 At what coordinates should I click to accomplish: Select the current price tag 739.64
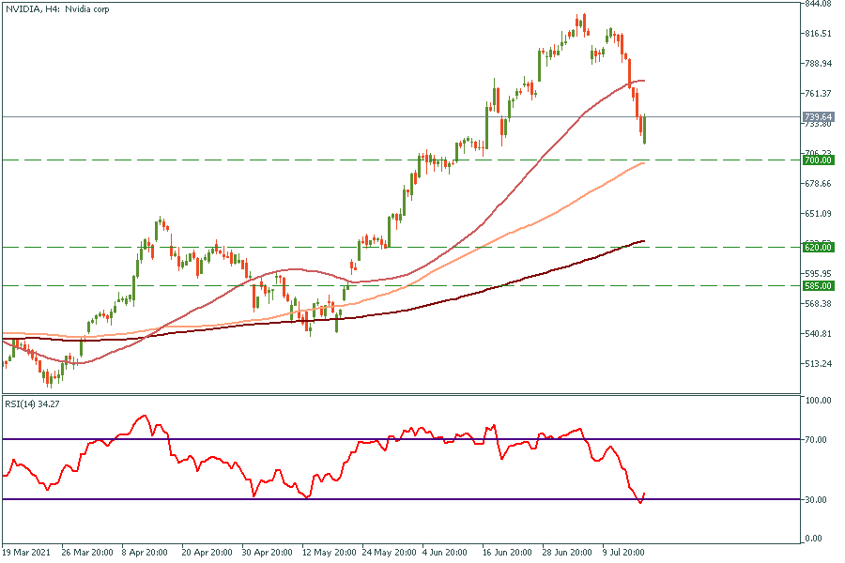(819, 117)
